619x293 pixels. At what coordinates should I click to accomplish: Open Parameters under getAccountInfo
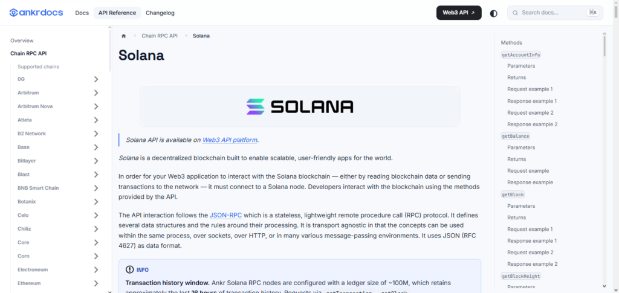tap(521, 66)
